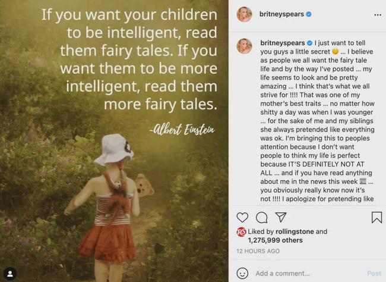Like the post with the heart icon
The height and width of the screenshot is (282, 386).
pyautogui.click(x=242, y=218)
